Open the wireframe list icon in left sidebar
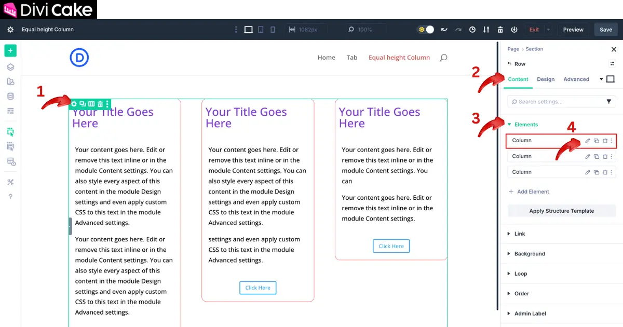The image size is (623, 327). point(10,111)
